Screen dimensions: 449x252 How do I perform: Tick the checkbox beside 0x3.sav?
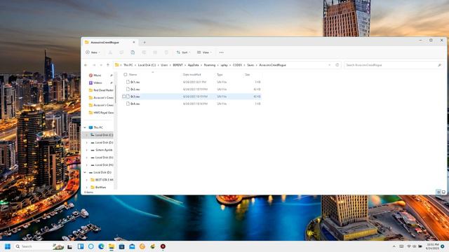(x=123, y=97)
